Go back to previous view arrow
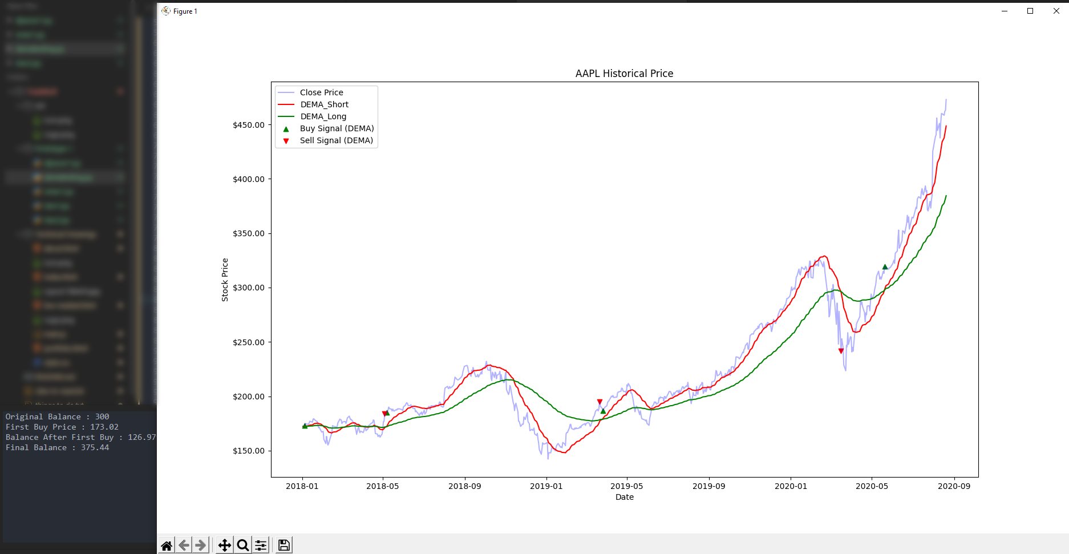Viewport: 1069px width, 554px height. point(184,545)
